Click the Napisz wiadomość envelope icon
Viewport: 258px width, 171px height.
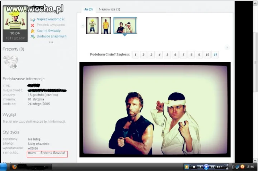[33, 20]
